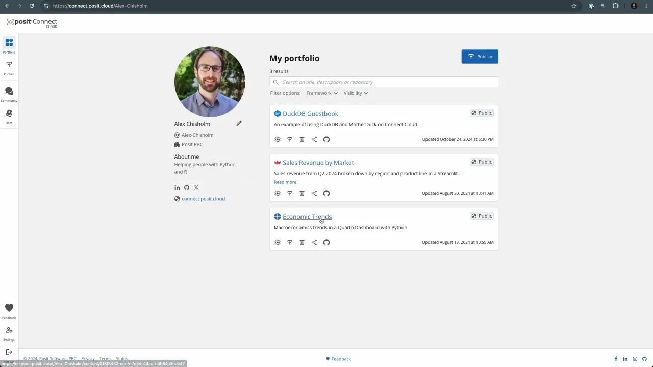
Task: Share the DuckDB Guestbook project
Action: (314, 139)
